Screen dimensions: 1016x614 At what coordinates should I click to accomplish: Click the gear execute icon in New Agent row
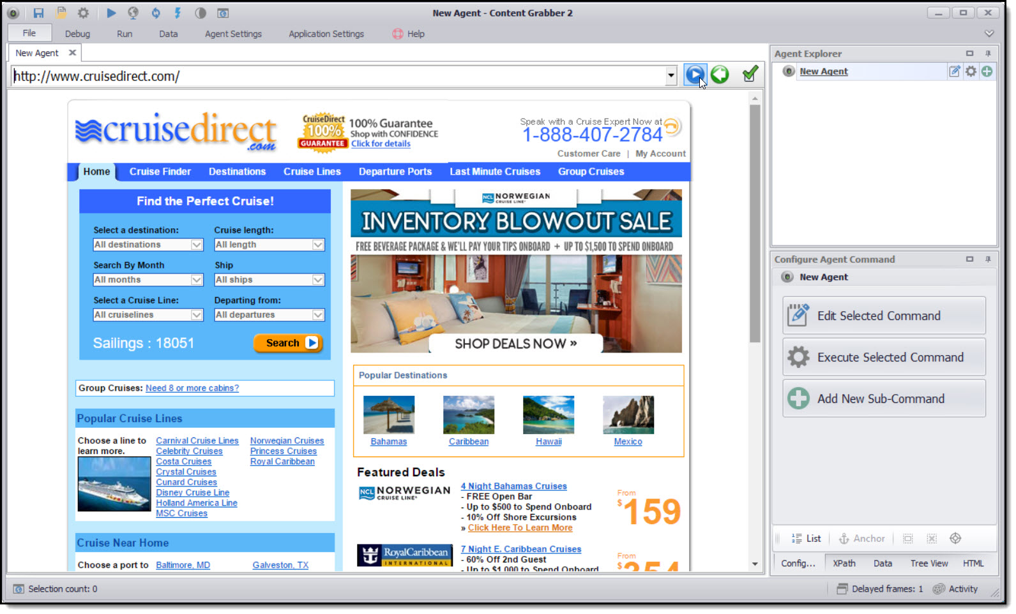(971, 71)
